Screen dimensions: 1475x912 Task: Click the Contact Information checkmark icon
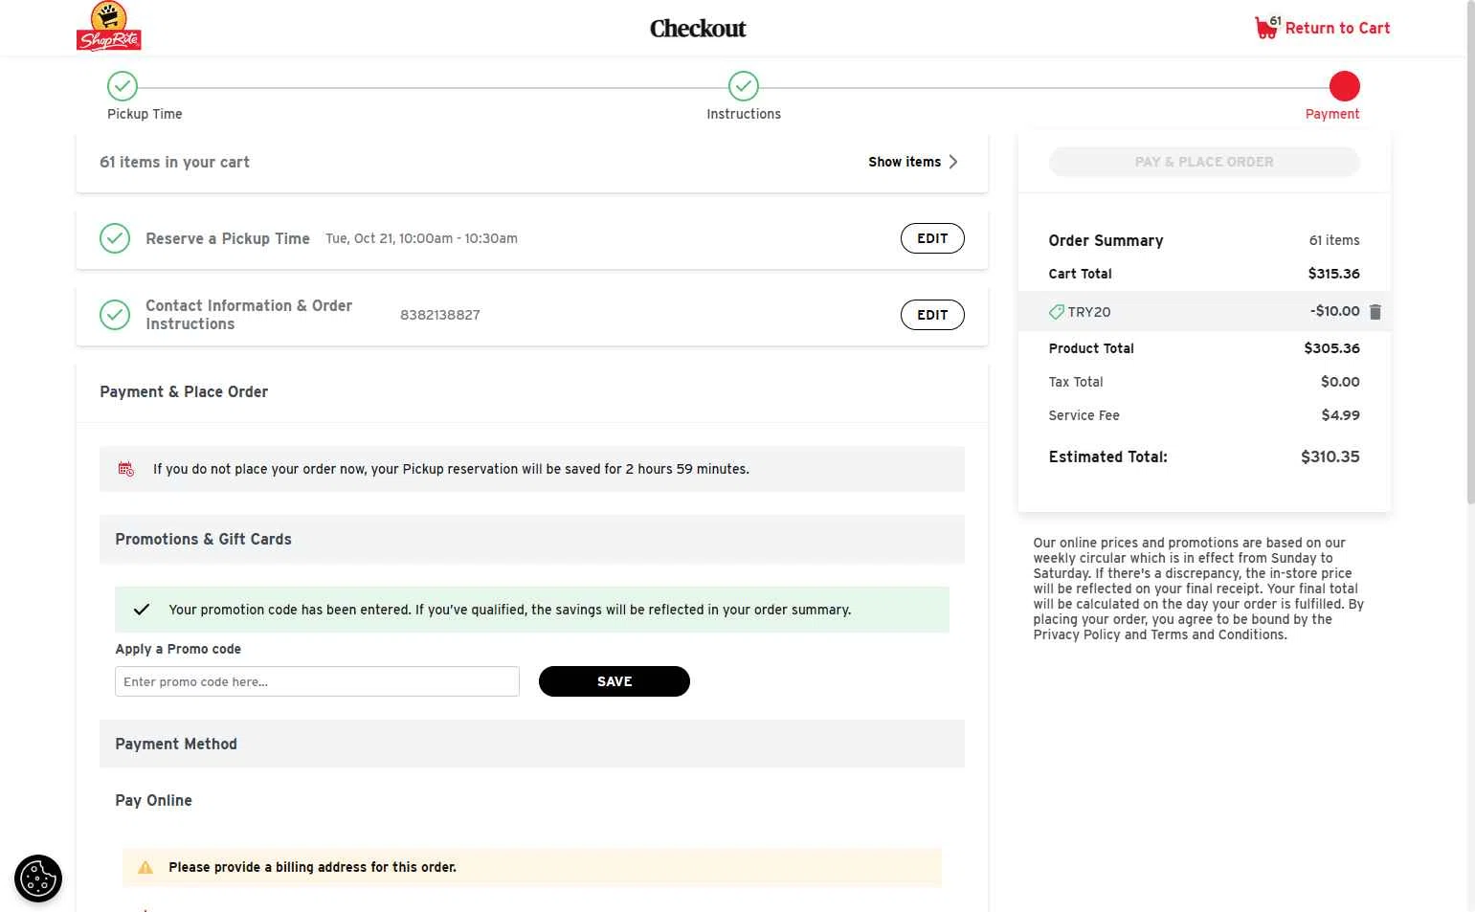click(x=115, y=315)
